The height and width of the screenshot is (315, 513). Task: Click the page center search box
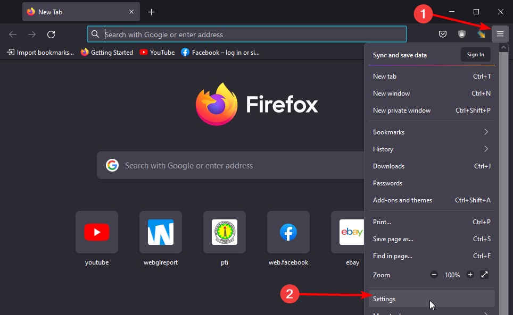click(x=230, y=165)
